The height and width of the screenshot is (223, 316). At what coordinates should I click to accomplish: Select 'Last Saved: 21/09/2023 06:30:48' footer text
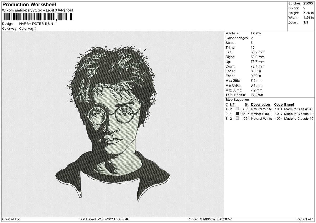[104, 219]
